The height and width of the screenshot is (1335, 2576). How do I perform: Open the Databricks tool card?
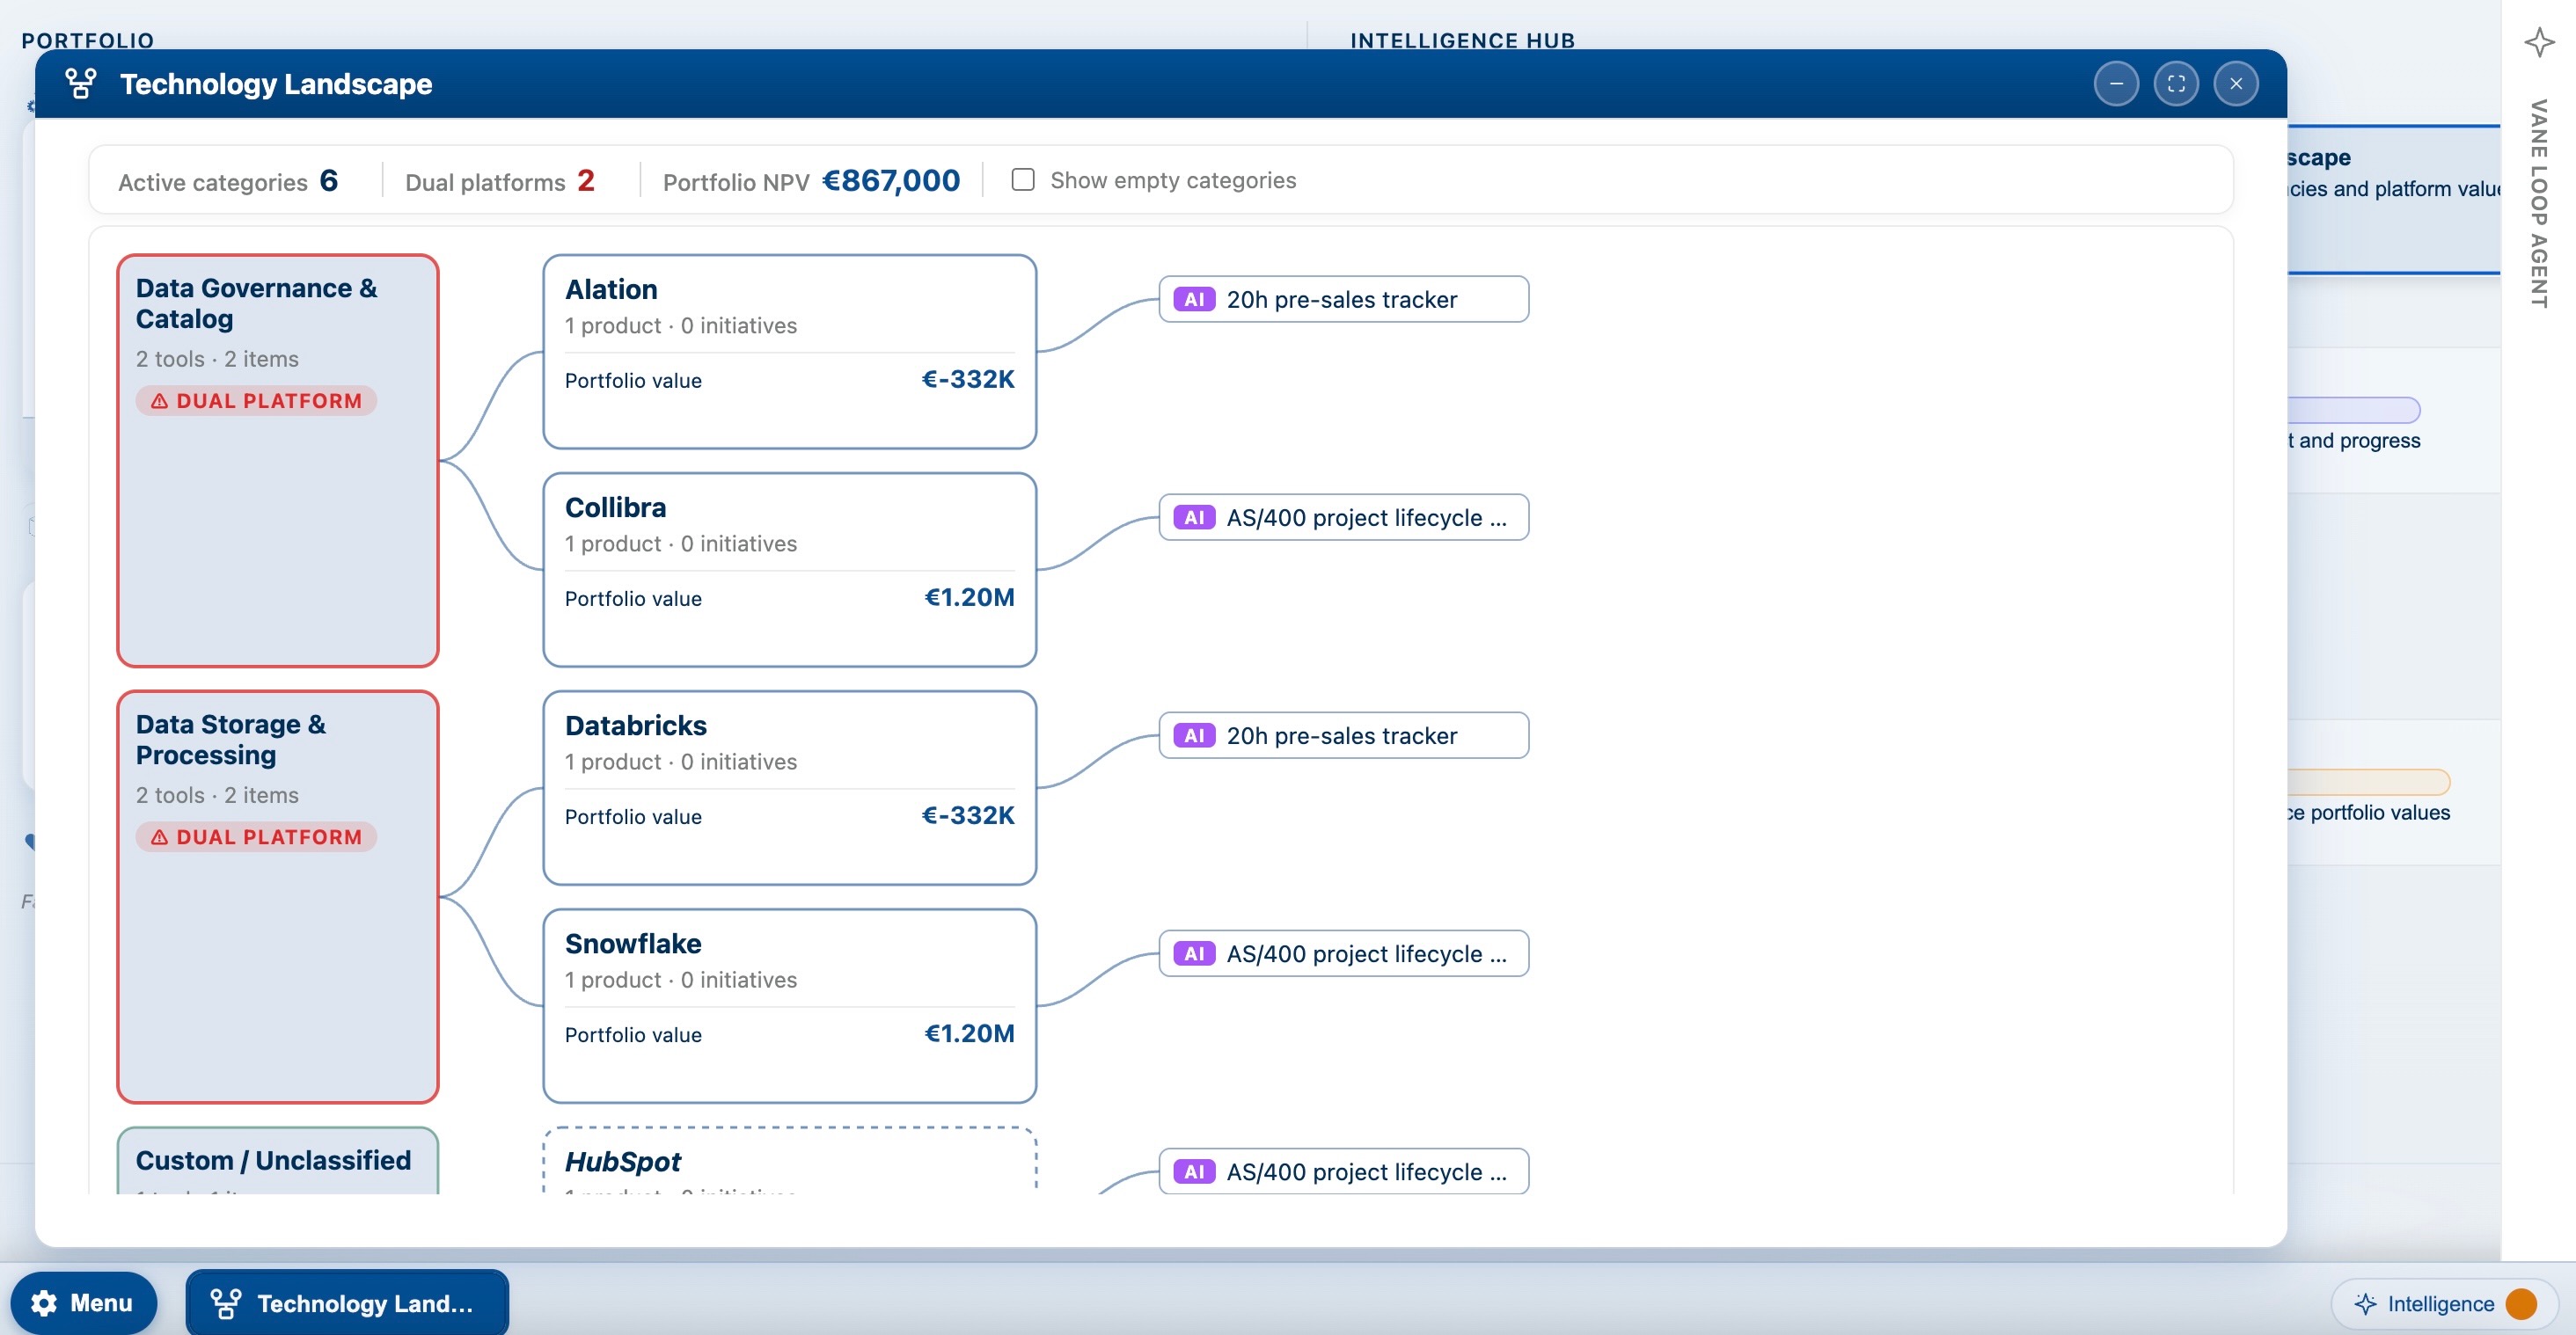pyautogui.click(x=789, y=788)
